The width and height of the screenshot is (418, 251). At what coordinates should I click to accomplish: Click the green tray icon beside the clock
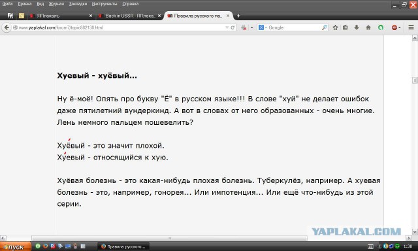click(x=397, y=246)
